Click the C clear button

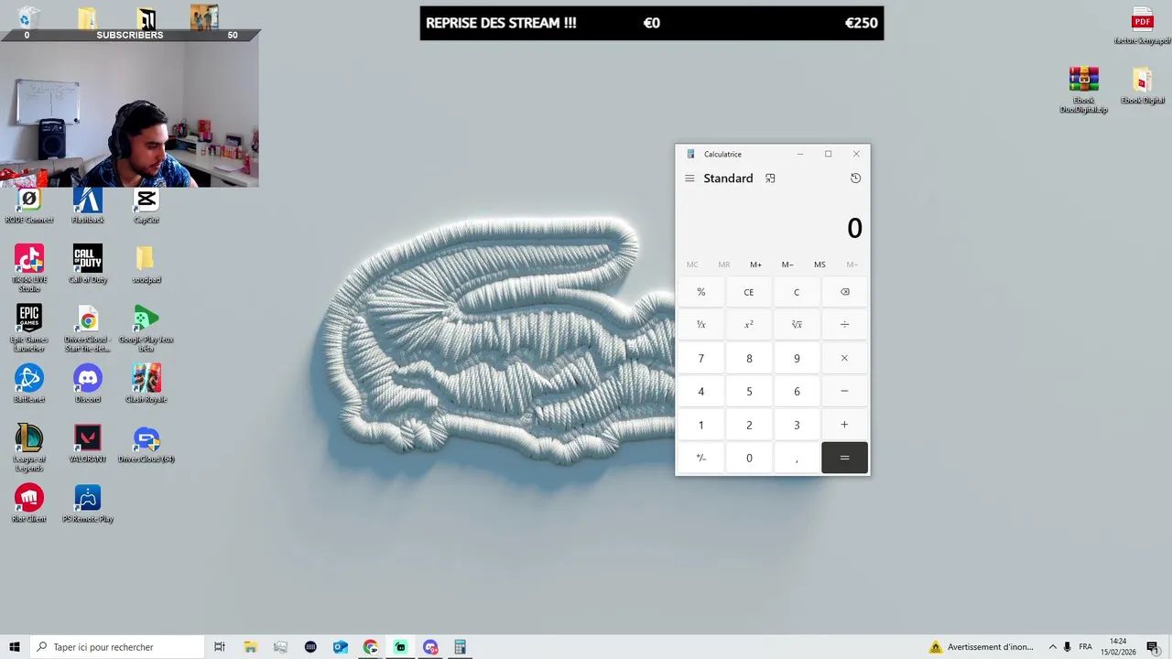click(x=797, y=292)
